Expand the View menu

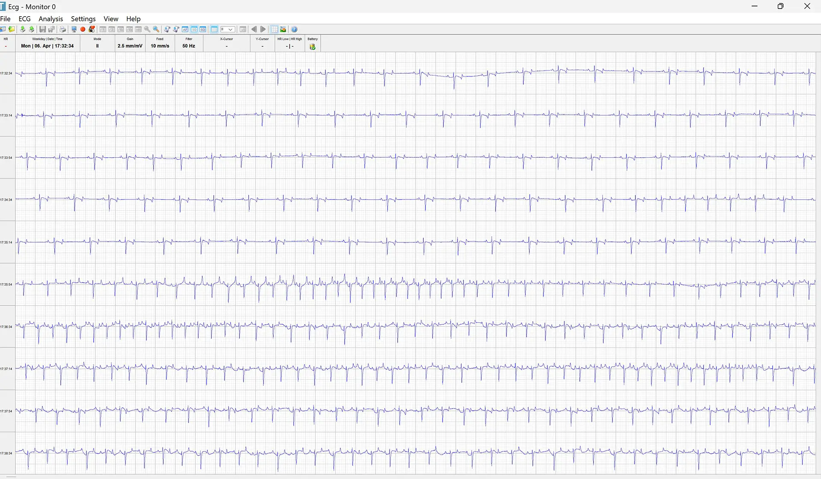coord(111,19)
